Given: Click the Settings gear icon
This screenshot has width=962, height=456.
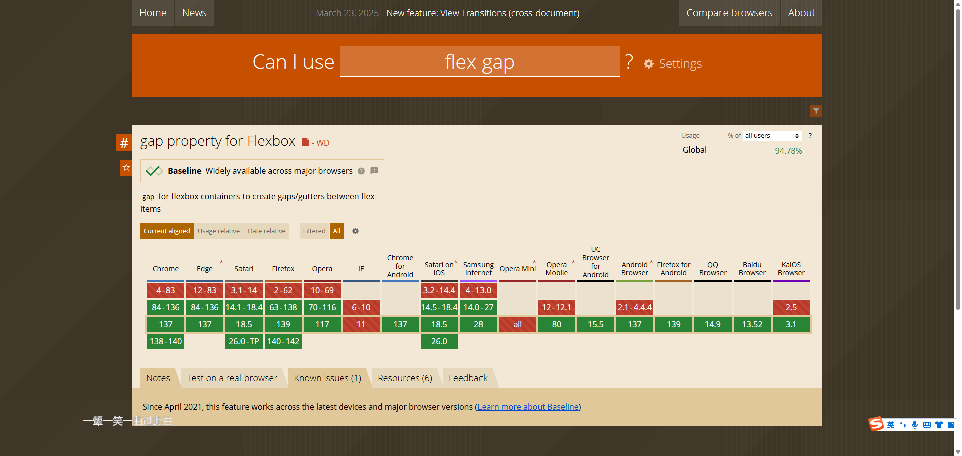Looking at the screenshot, I should (x=648, y=64).
